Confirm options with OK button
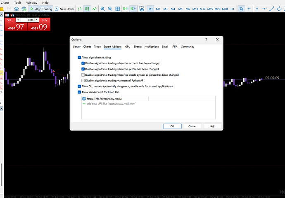 click(172, 126)
